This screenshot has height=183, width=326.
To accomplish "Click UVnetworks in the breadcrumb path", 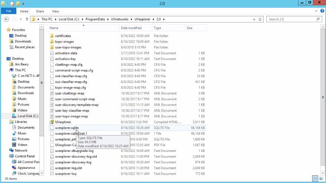I will 120,19.
